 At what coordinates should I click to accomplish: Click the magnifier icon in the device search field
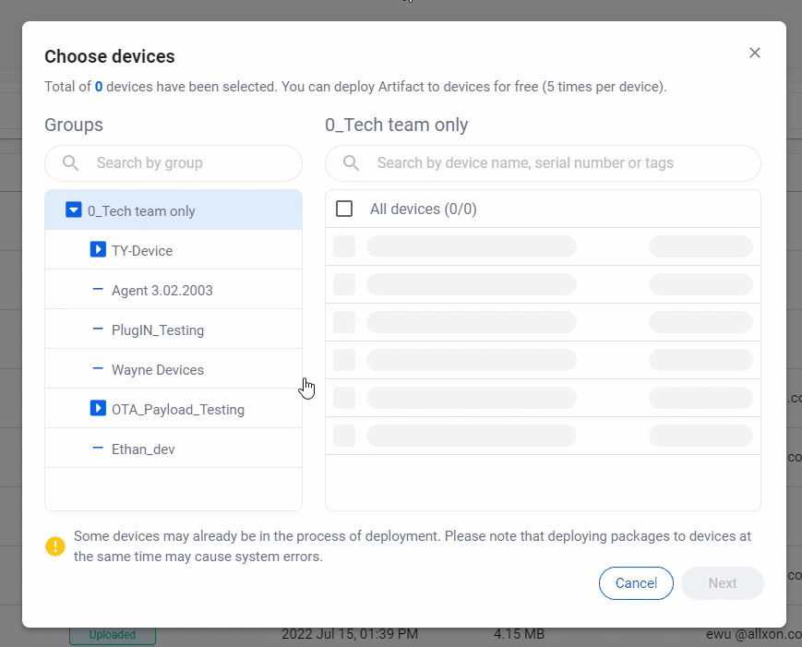350,162
